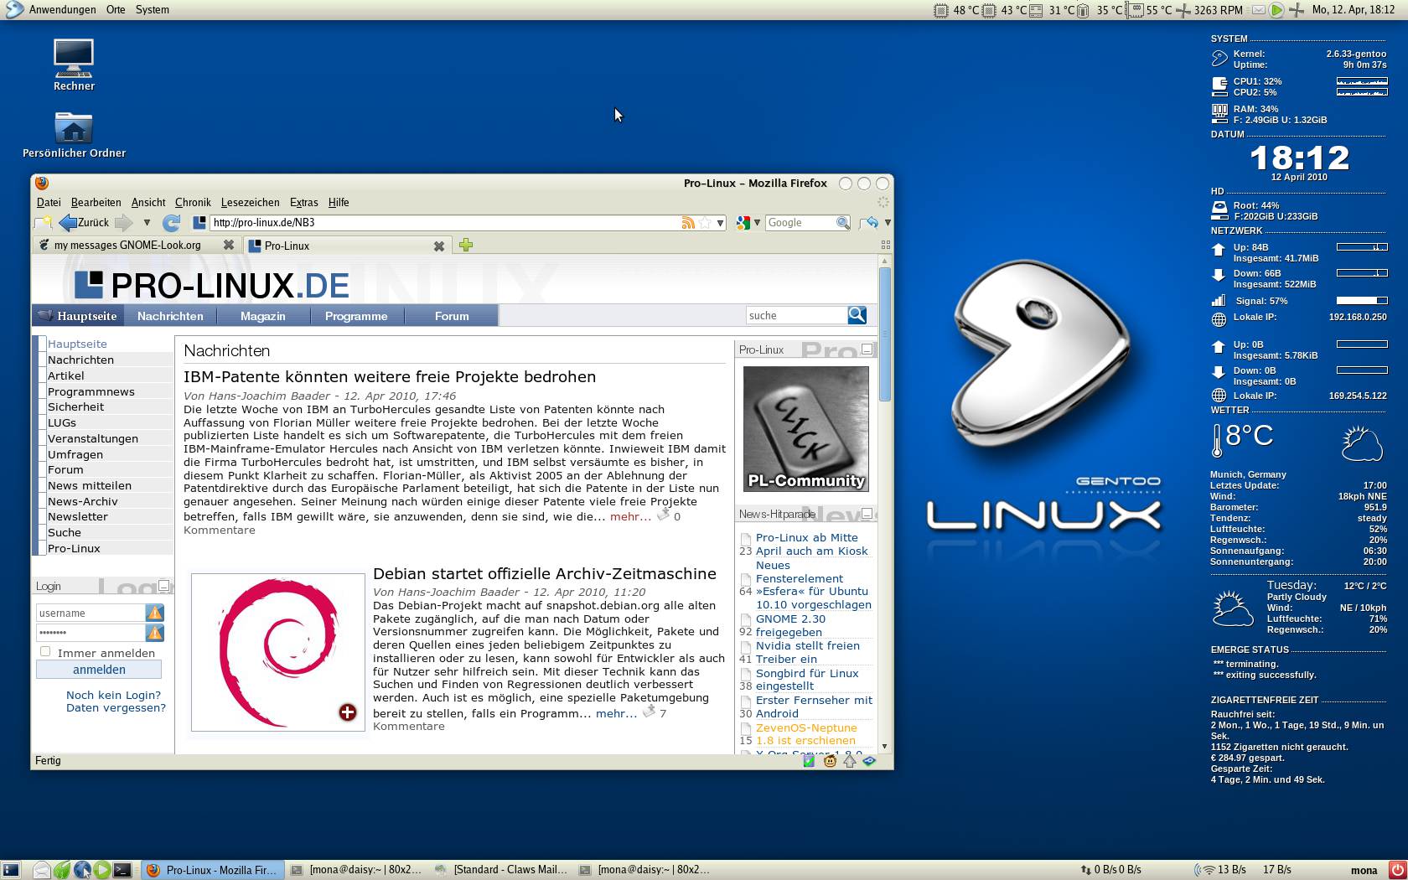Screen dimensions: 1408x880
Task: Open the Daten vergessen? link
Action: 116,707
